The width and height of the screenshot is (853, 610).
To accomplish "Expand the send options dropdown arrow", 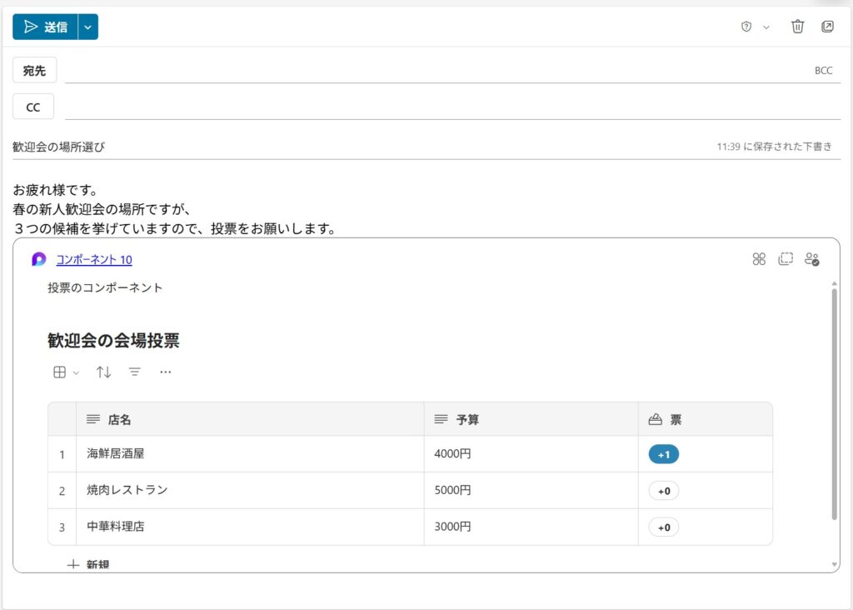I will (88, 27).
